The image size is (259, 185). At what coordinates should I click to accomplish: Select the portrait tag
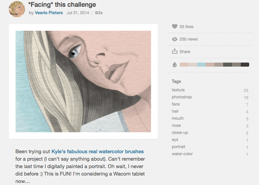pos(179,147)
